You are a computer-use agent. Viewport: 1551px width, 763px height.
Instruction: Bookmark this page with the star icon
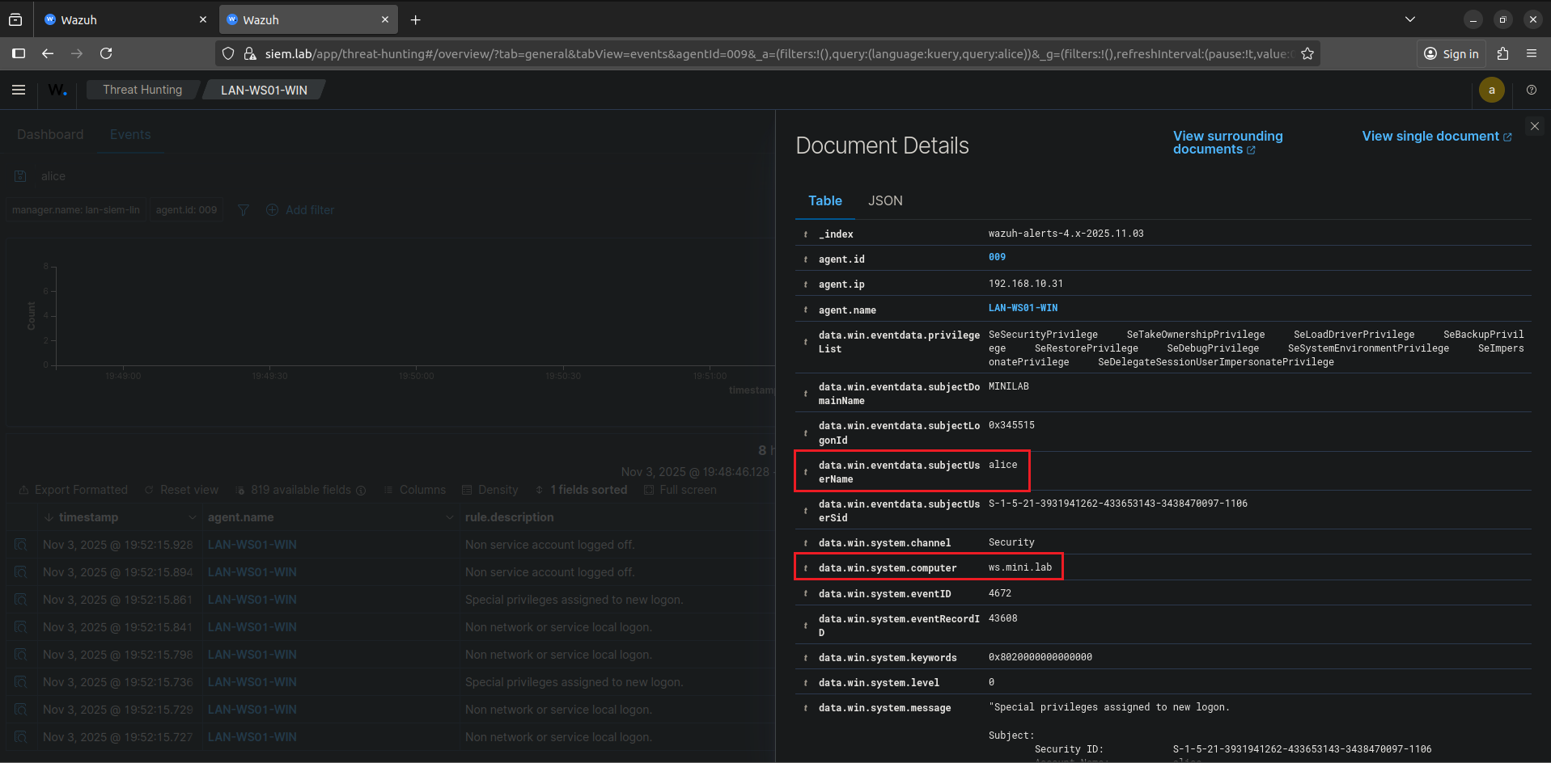(x=1307, y=53)
